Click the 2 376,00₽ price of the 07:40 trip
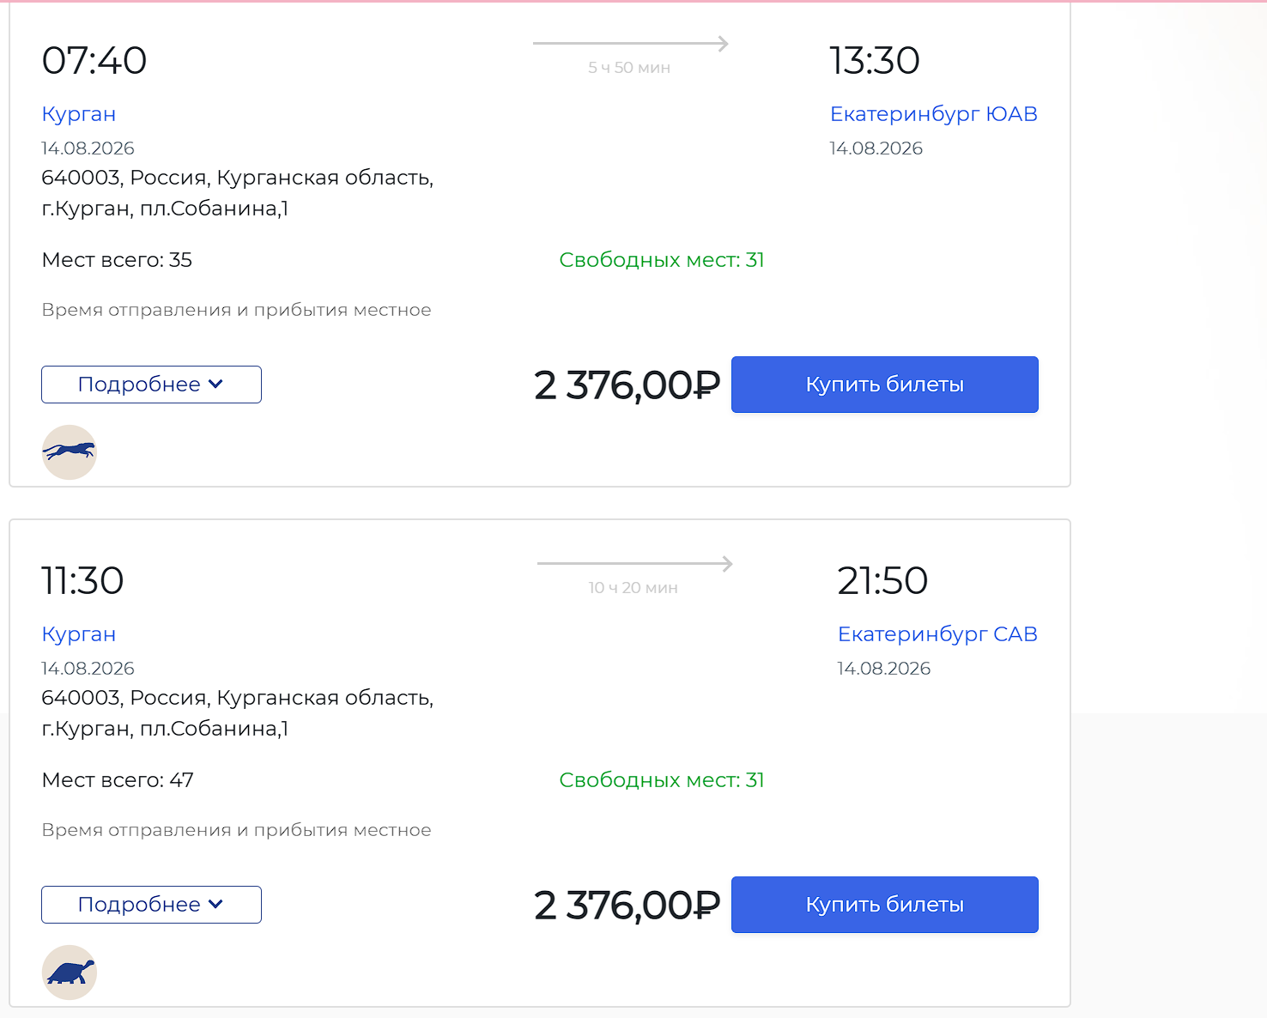This screenshot has height=1018, width=1267. pos(627,385)
